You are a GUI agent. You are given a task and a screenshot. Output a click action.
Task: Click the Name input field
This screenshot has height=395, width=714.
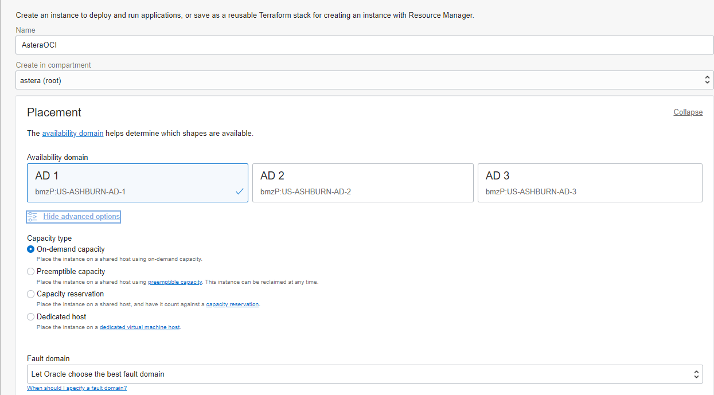pyautogui.click(x=364, y=45)
